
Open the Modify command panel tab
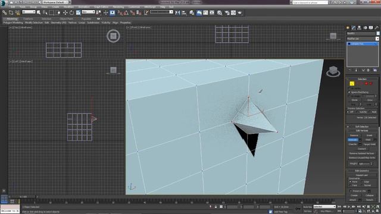[x=354, y=28]
